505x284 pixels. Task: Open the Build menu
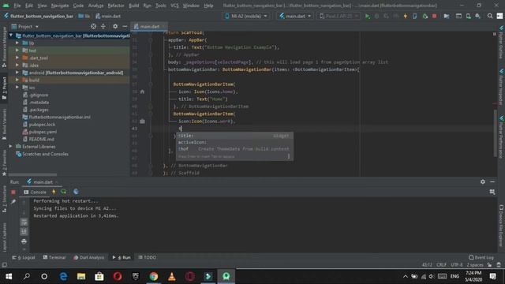coord(133,6)
